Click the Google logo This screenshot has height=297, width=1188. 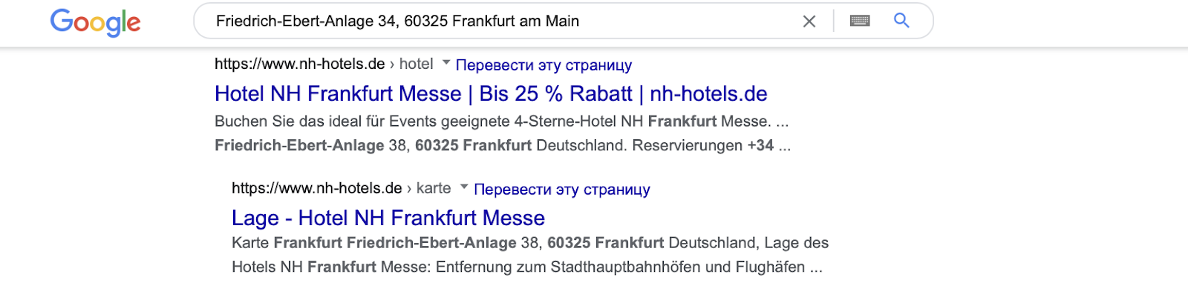tap(95, 22)
